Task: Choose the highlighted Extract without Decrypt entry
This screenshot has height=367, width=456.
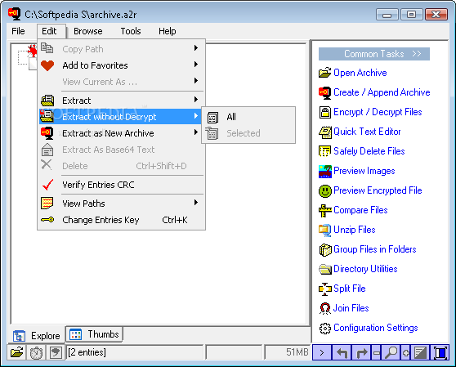Action: point(120,117)
